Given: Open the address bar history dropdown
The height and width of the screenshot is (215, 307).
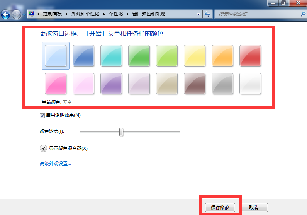Looking at the screenshot, I should pos(198,14).
